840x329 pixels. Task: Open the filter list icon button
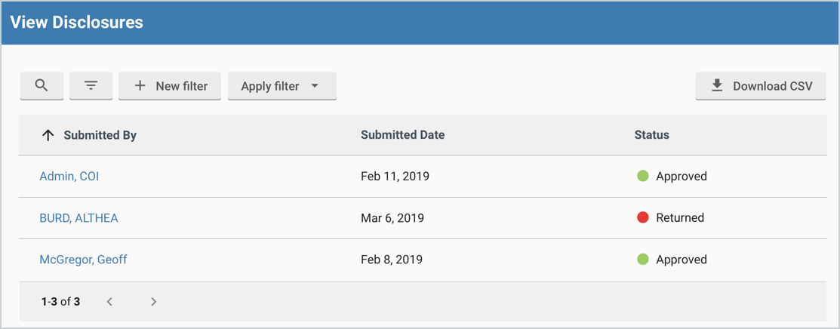(91, 85)
